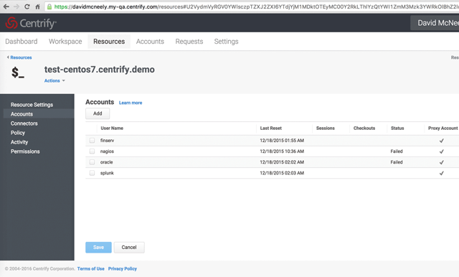Viewport: 459px width, 277px height.
Task: Open the Actions dropdown menu
Action: click(55, 80)
